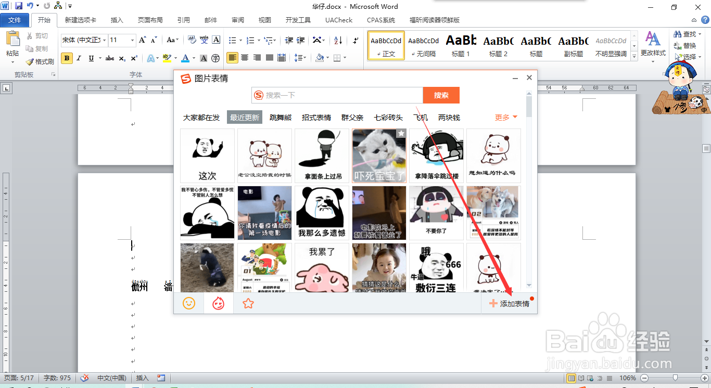Switch to the 插入 ribbon tab
Screen dimensions: 711x388
[117, 20]
